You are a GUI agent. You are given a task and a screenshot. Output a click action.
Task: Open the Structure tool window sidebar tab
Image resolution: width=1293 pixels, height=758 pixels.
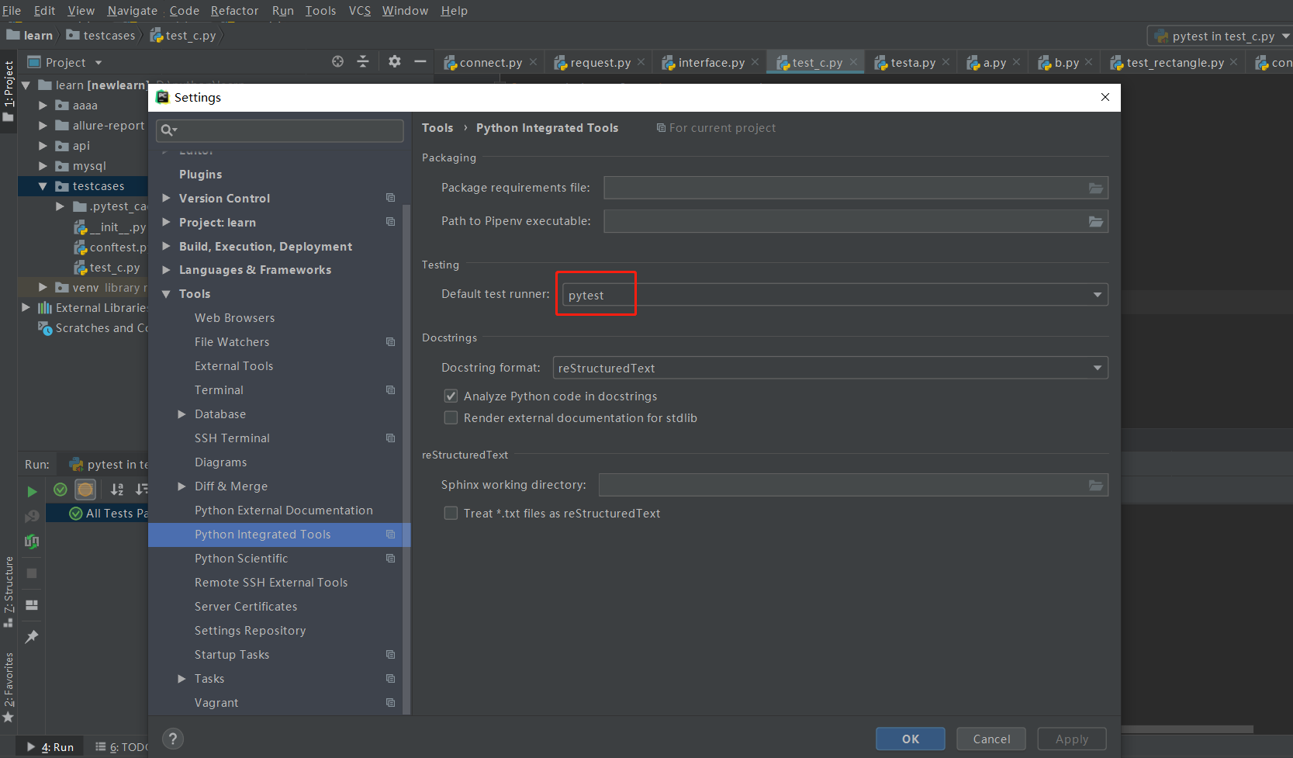point(9,592)
